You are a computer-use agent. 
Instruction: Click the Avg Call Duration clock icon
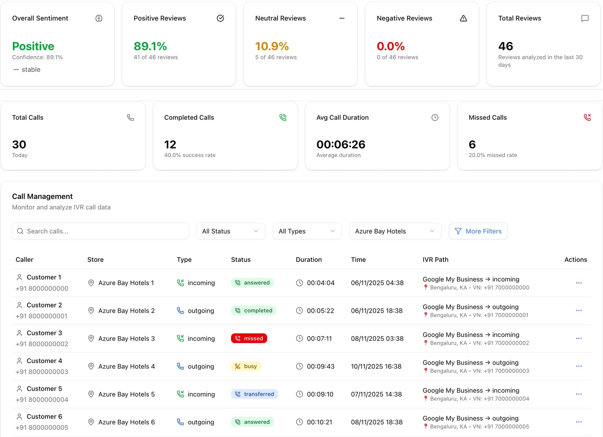(435, 117)
